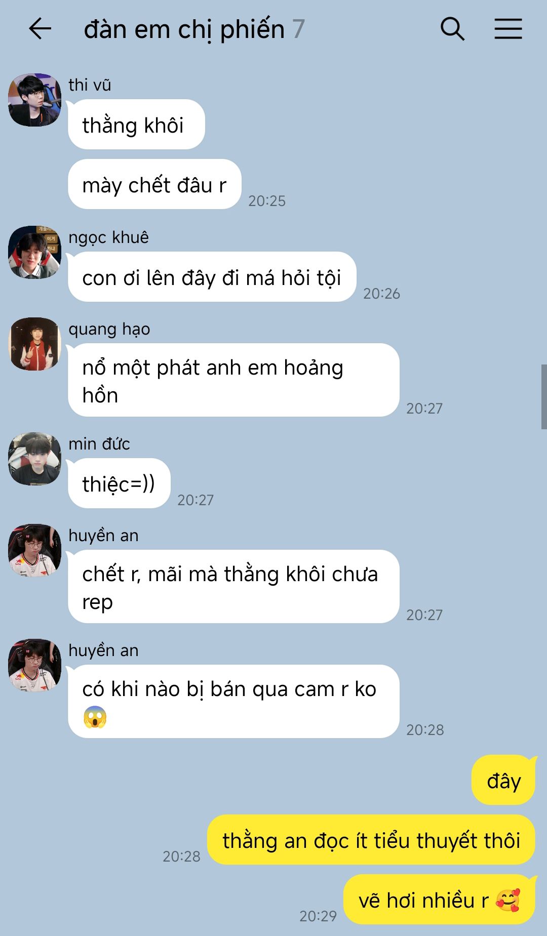Tap the 'vẽ hơi nhiều r' sent message

point(439,900)
